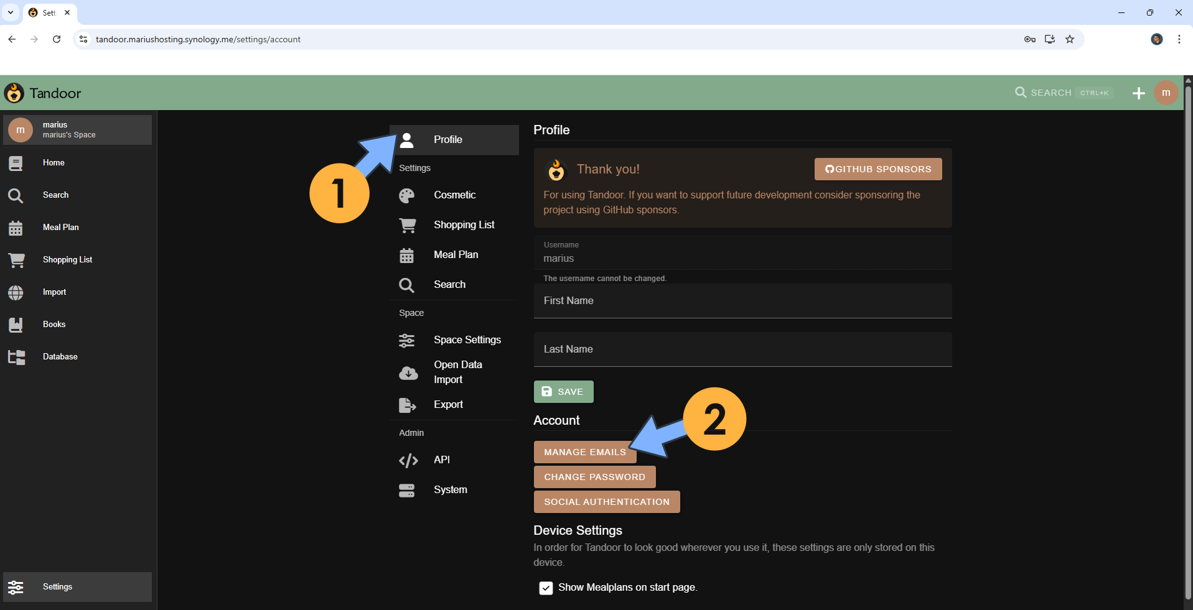Screen dimensions: 1193x610
Task: Go to System in Admin section
Action: coord(450,489)
